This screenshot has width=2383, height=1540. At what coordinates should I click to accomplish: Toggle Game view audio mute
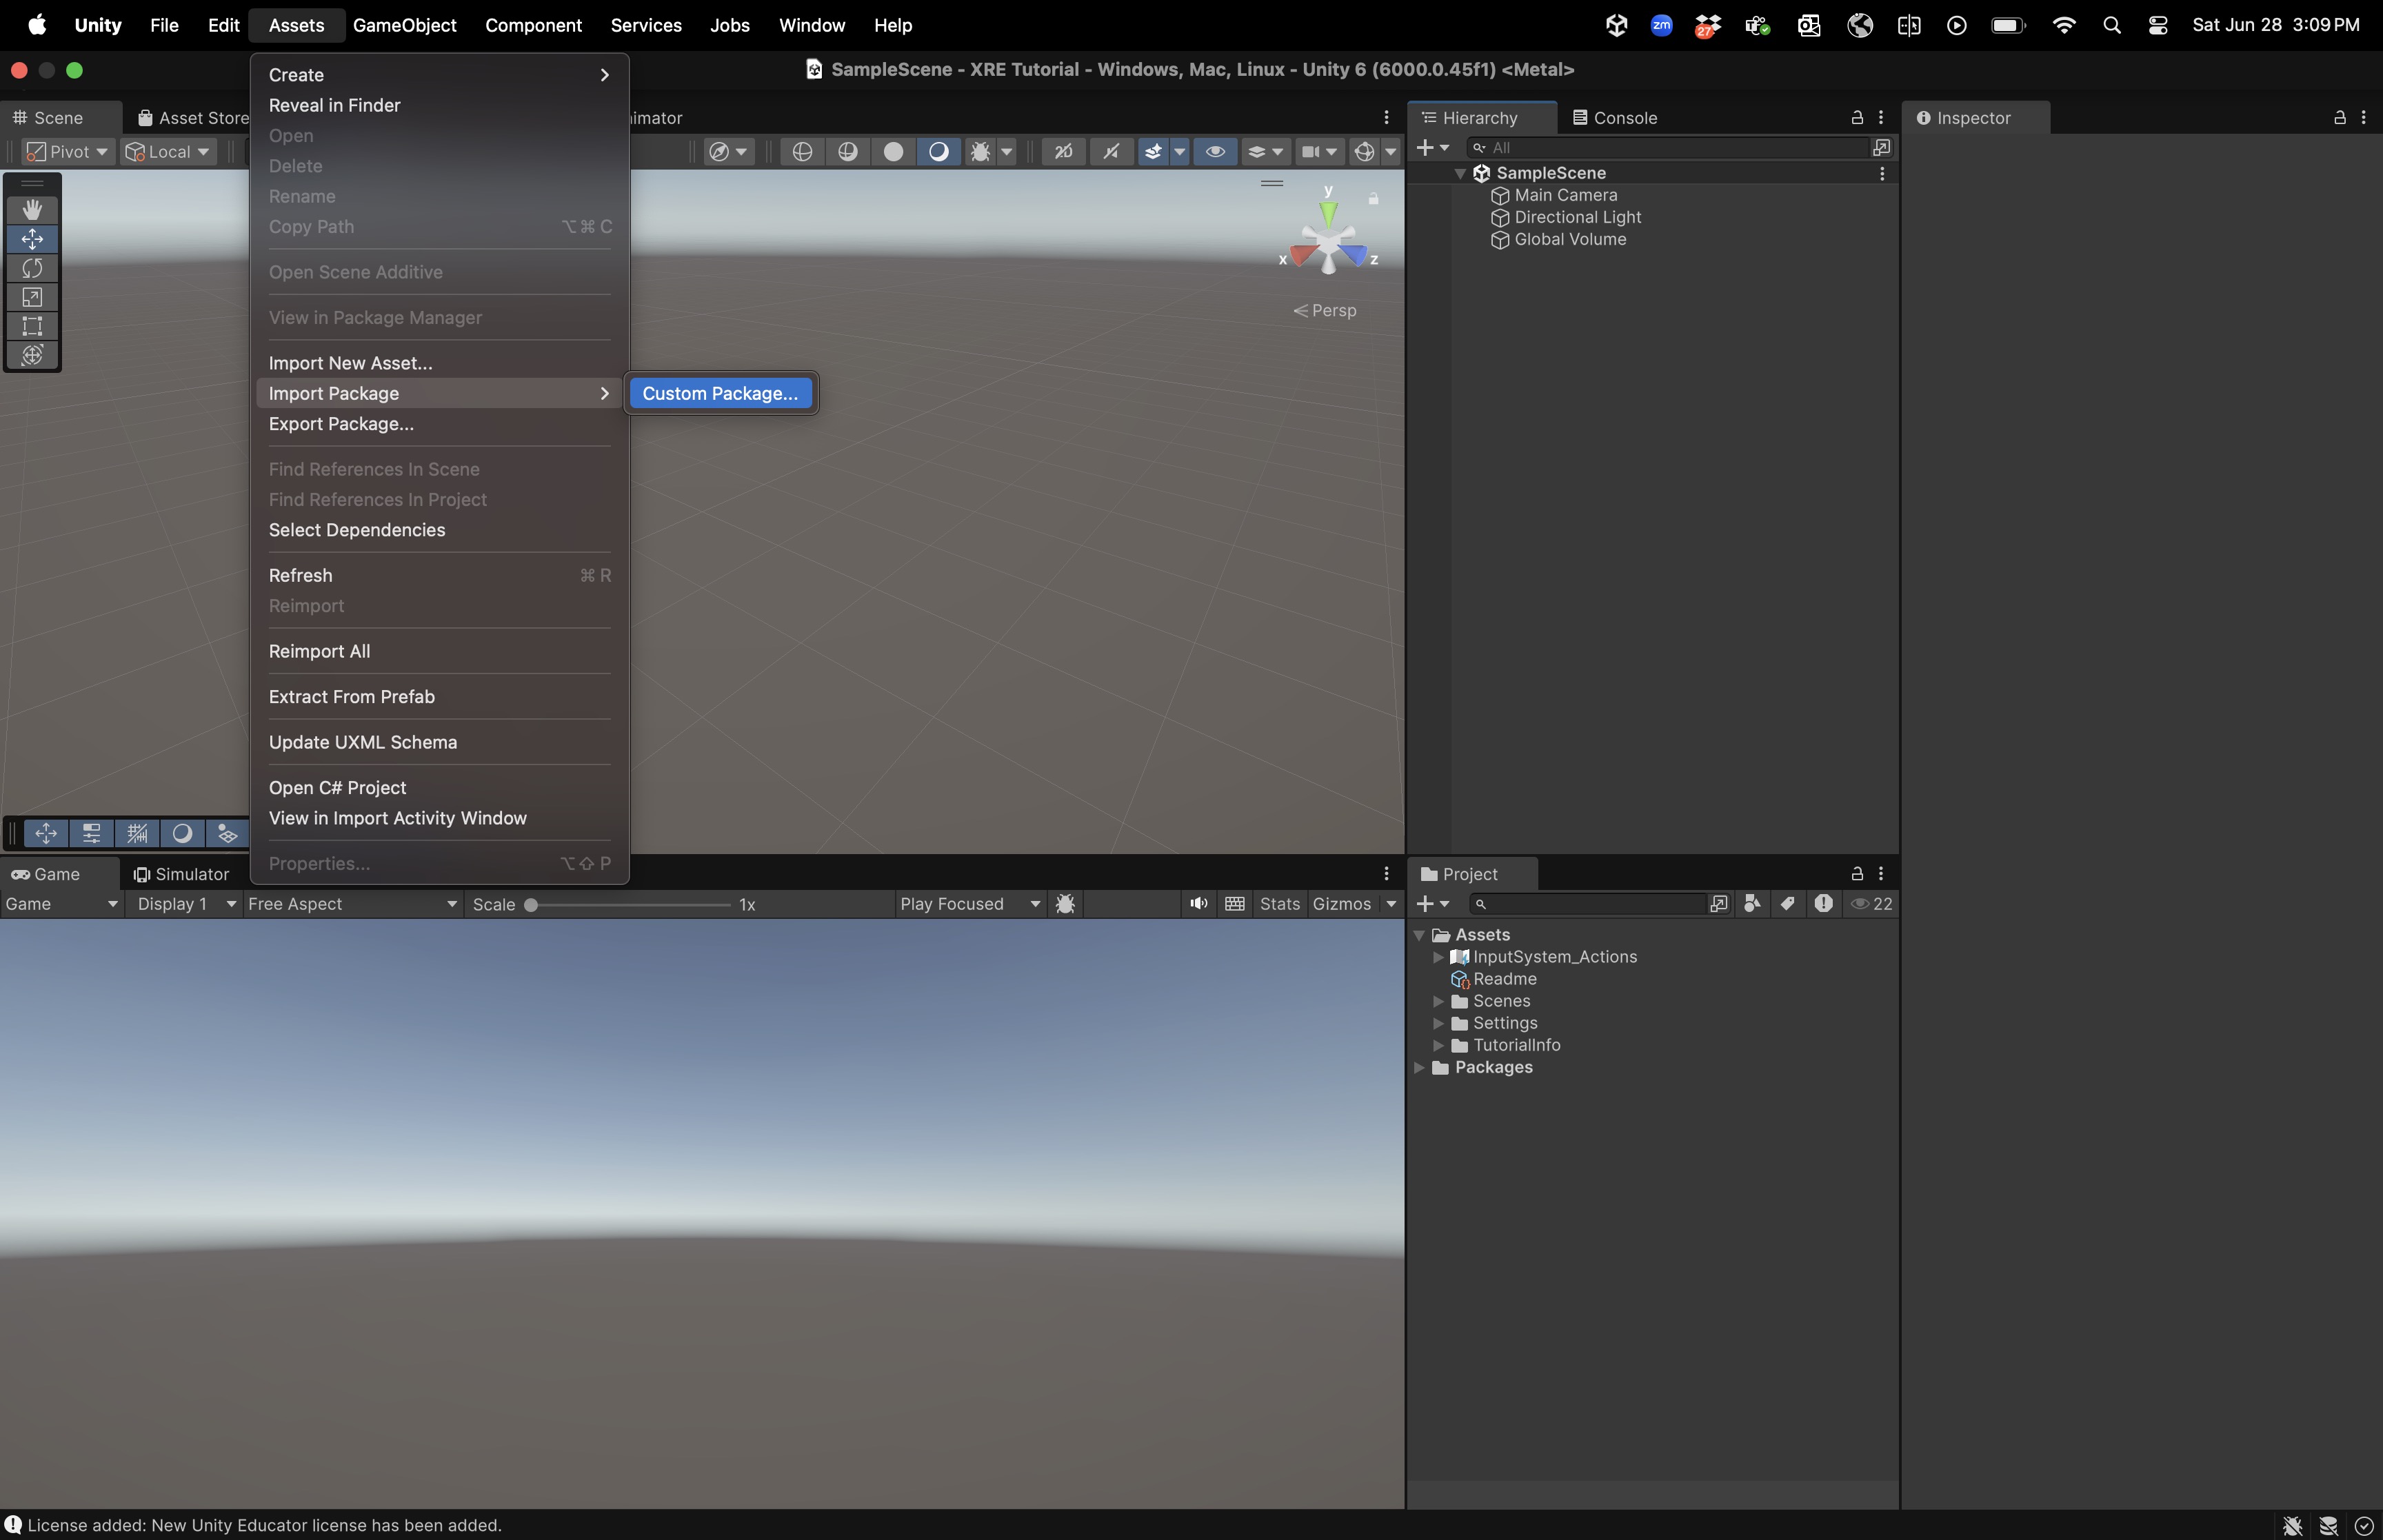coord(1198,904)
